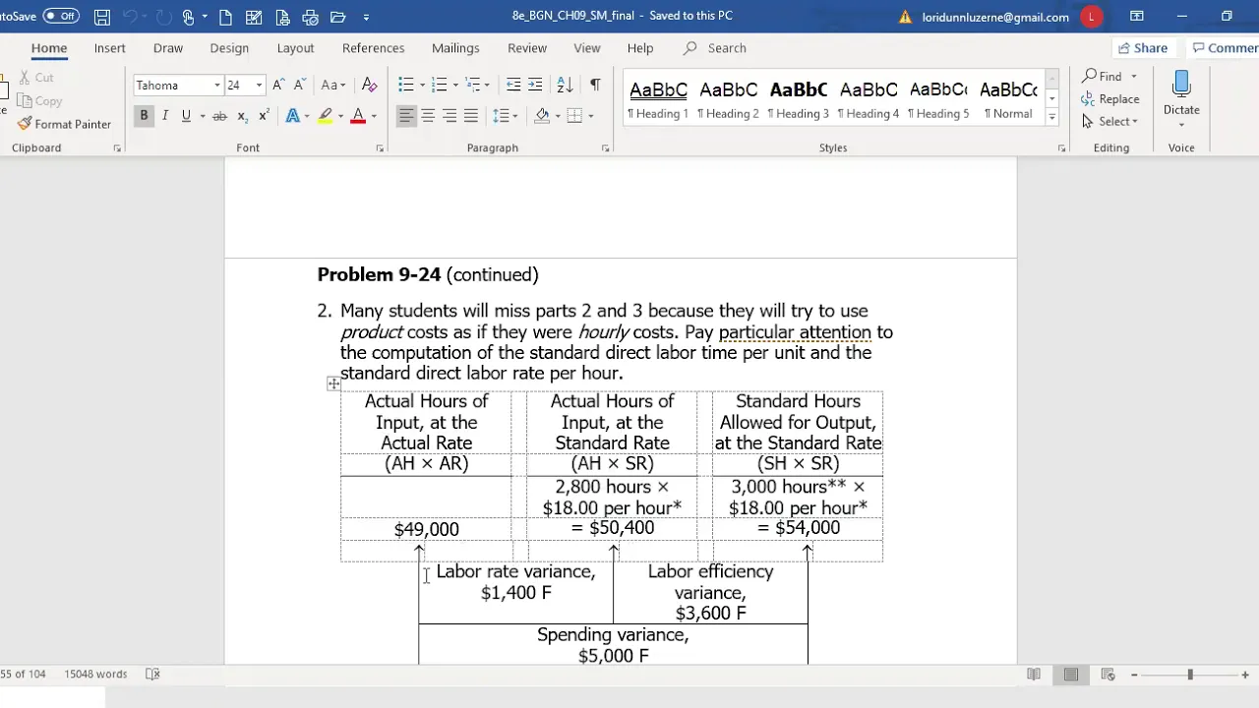The width and height of the screenshot is (1259, 708).
Task: Open the multilevel list menu
Action: (477, 86)
